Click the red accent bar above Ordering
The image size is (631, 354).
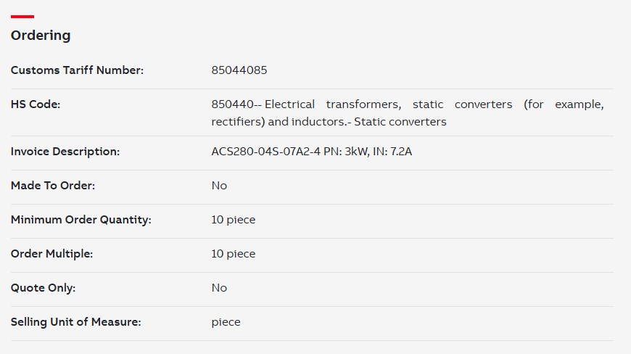22,17
